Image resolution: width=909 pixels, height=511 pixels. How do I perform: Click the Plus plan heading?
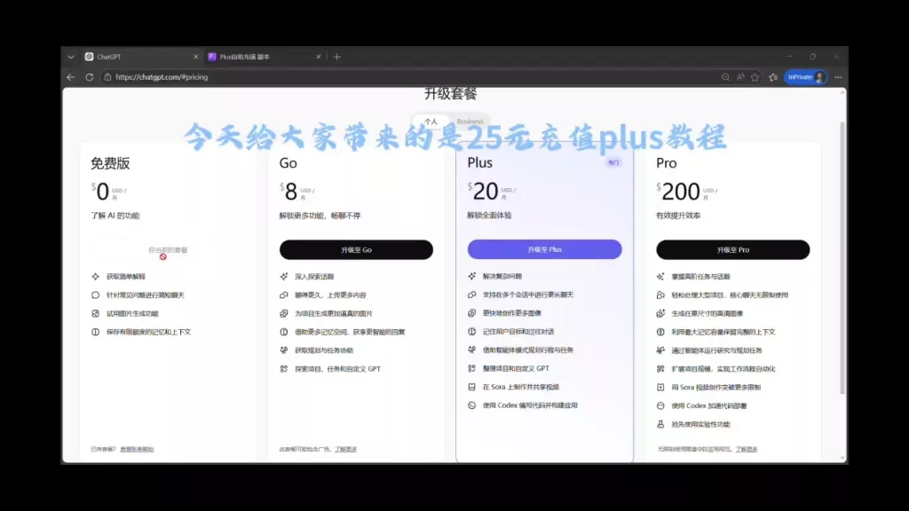[x=480, y=163]
